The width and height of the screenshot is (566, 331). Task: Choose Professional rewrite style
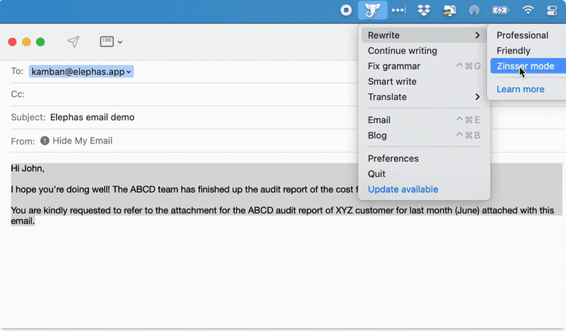522,35
